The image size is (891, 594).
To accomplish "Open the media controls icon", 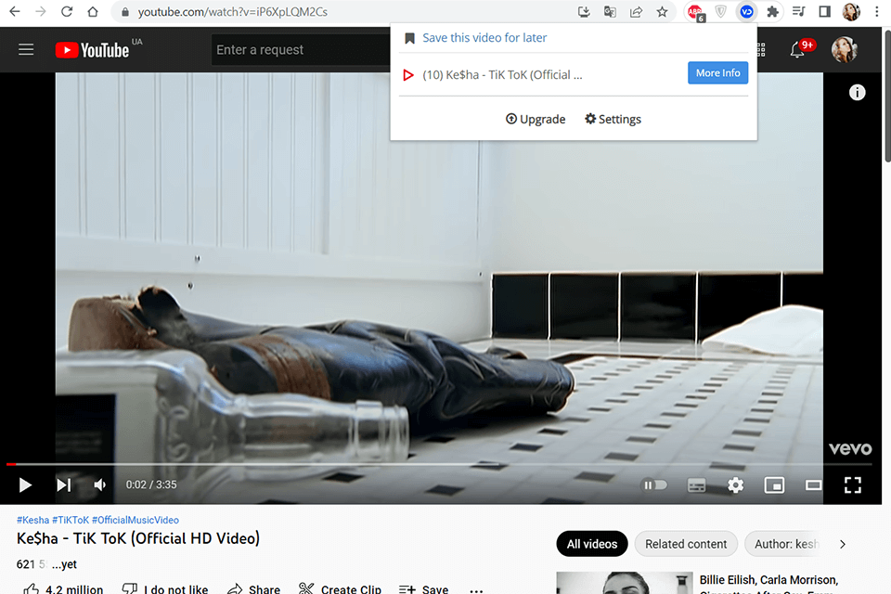I will point(798,11).
